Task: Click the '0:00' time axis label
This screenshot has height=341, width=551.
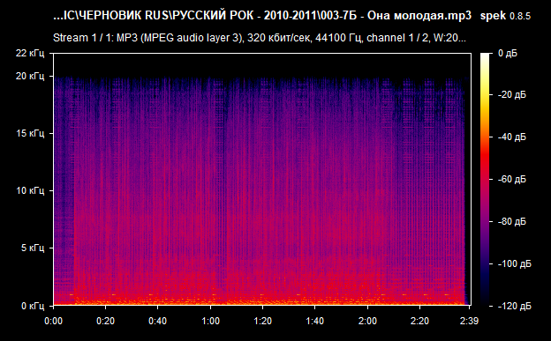Action: [x=53, y=321]
